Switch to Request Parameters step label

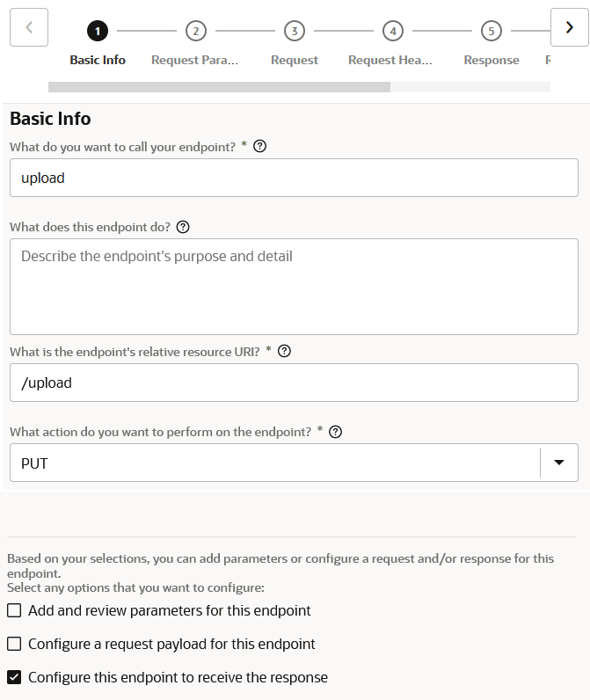195,61
